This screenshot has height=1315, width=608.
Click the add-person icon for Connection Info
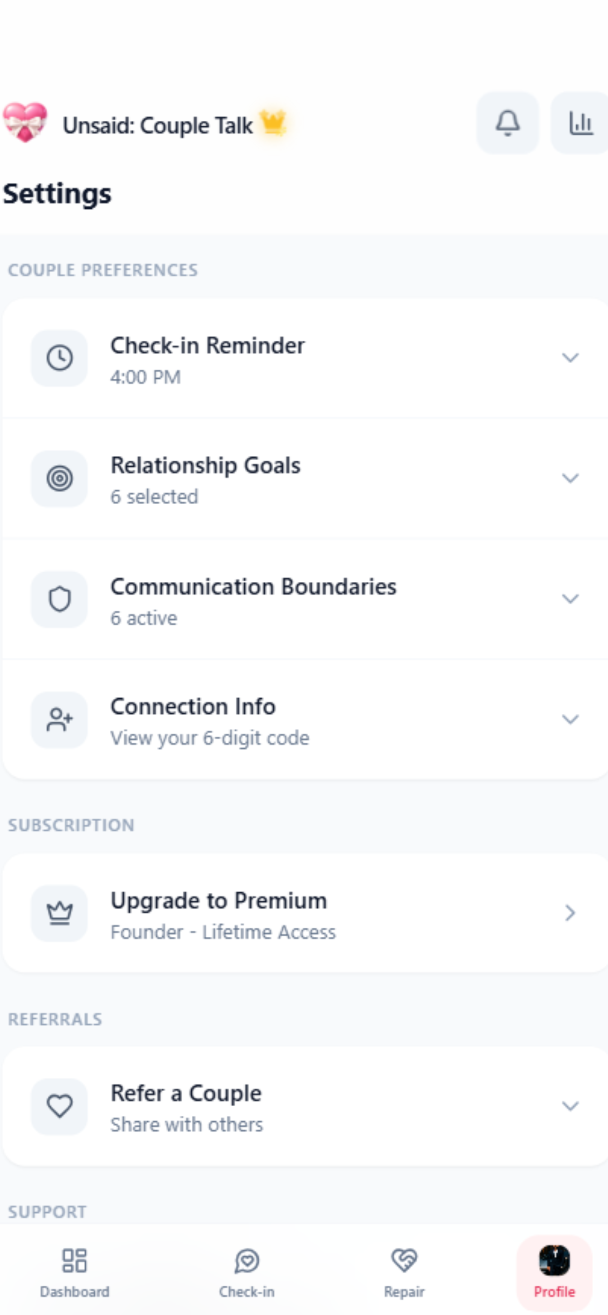(x=59, y=719)
